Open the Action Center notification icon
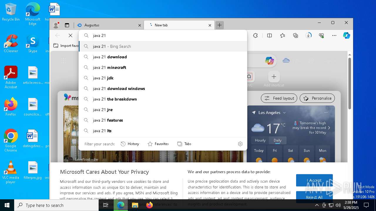This screenshot has height=211, width=376. (x=366, y=205)
